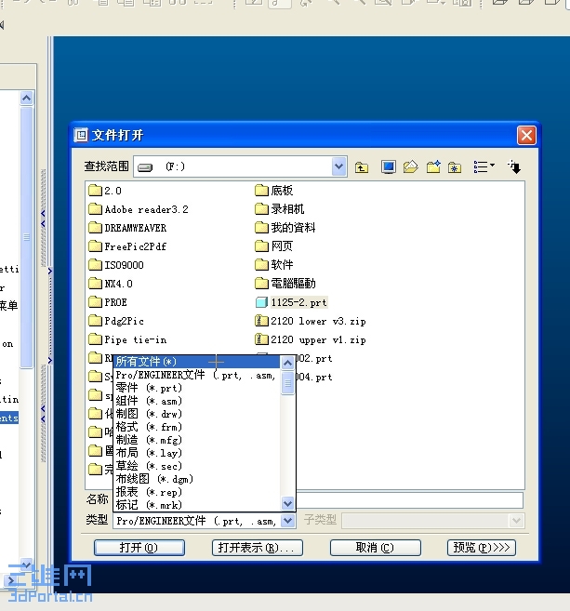Select the Adobe reader3.2 folder
This screenshot has width=570, height=611.
pyautogui.click(x=139, y=209)
